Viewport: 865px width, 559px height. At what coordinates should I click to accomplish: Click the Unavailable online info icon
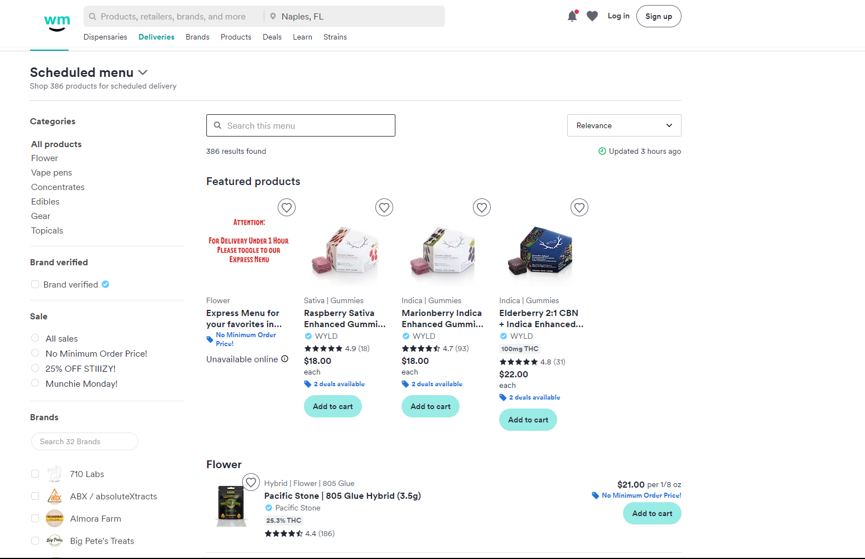click(x=285, y=359)
